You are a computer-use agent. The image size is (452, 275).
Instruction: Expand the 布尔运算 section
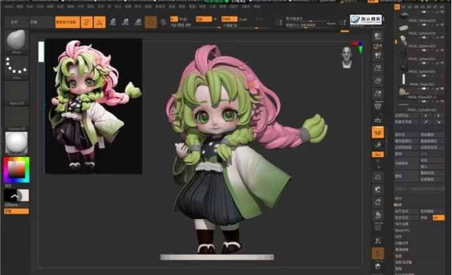[x=402, y=224]
